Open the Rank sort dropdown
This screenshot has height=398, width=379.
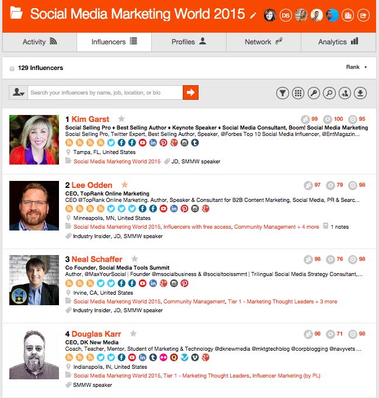[x=356, y=67]
